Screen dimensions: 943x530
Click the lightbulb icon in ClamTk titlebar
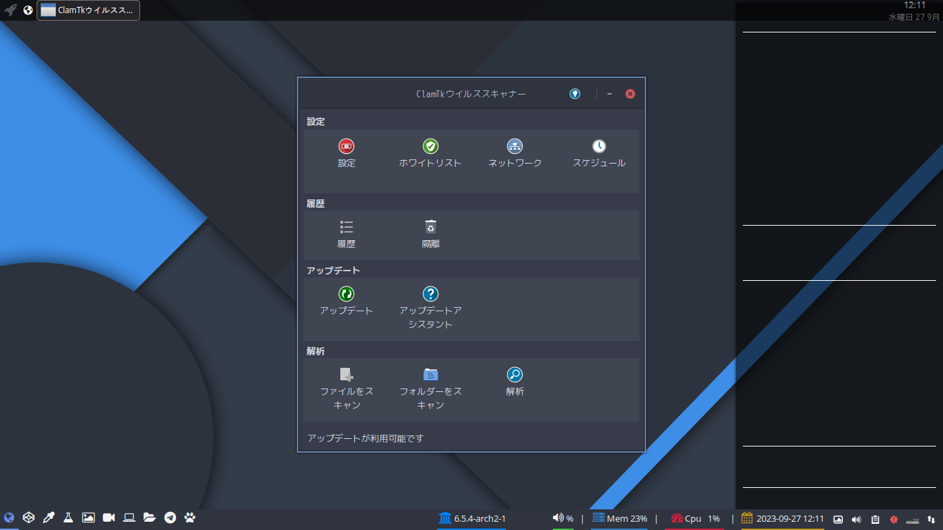coord(575,94)
